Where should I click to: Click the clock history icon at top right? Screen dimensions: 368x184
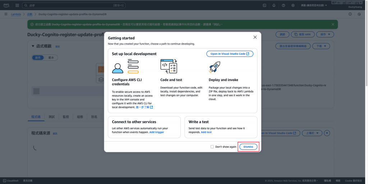pyautogui.click(x=359, y=14)
